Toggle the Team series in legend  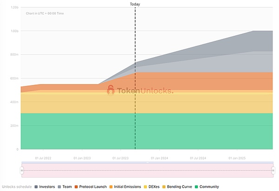click(60, 187)
